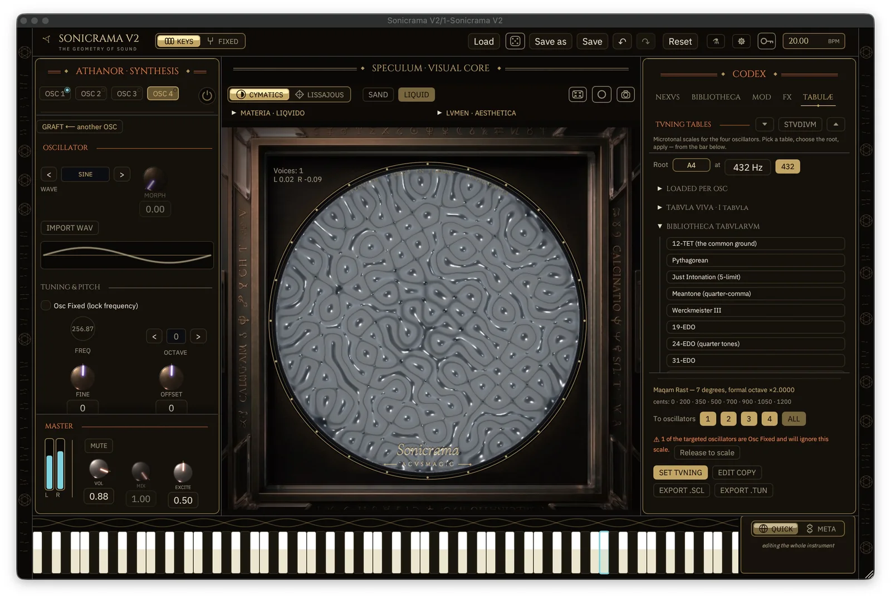Image resolution: width=891 pixels, height=599 pixels.
Task: Click IMPORT WAV button
Action: 70,228
